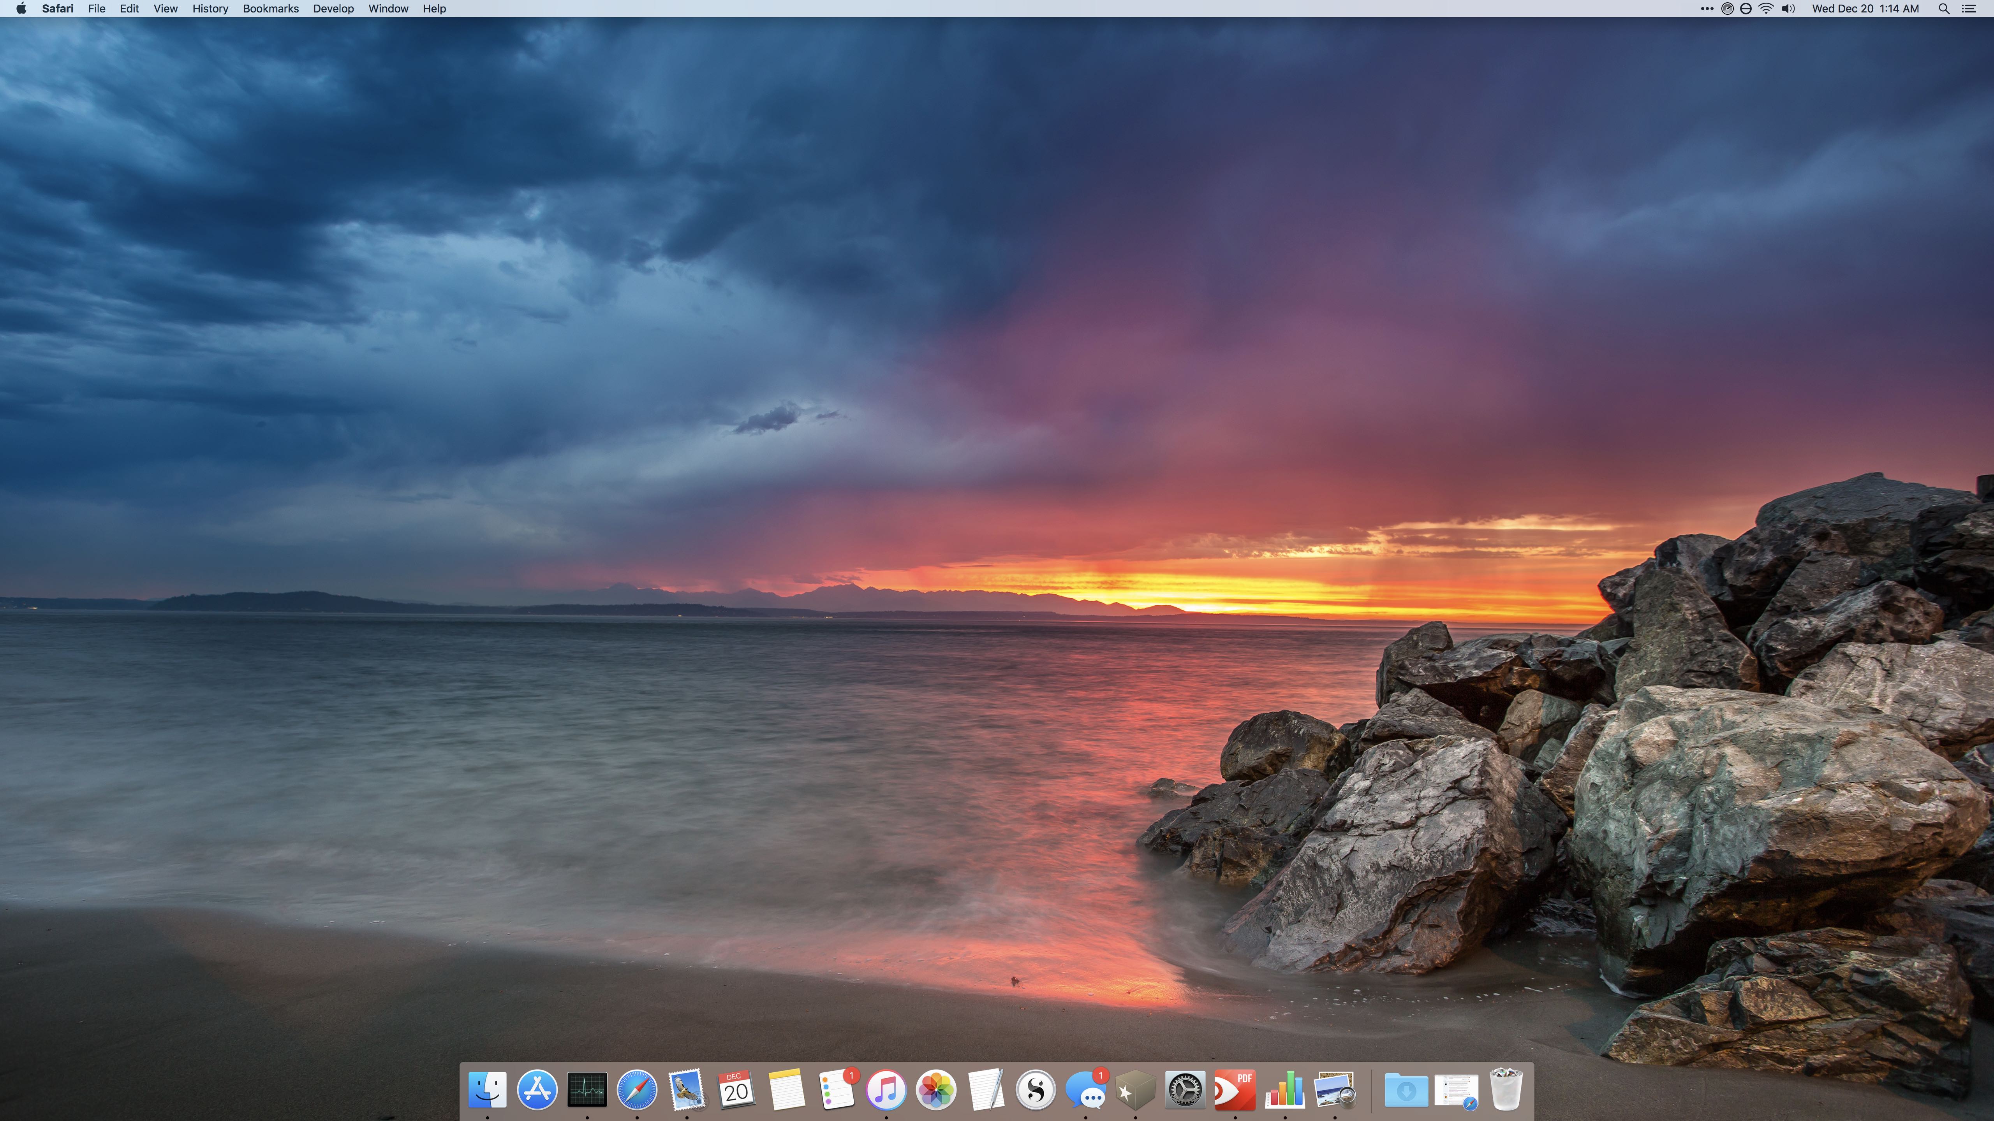Open the Apple menu
The height and width of the screenshot is (1121, 1994).
pyautogui.click(x=21, y=9)
